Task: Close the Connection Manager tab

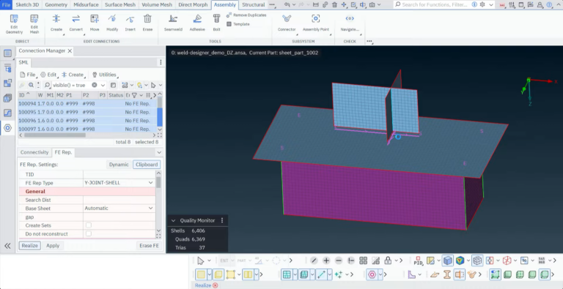Action: click(70, 51)
